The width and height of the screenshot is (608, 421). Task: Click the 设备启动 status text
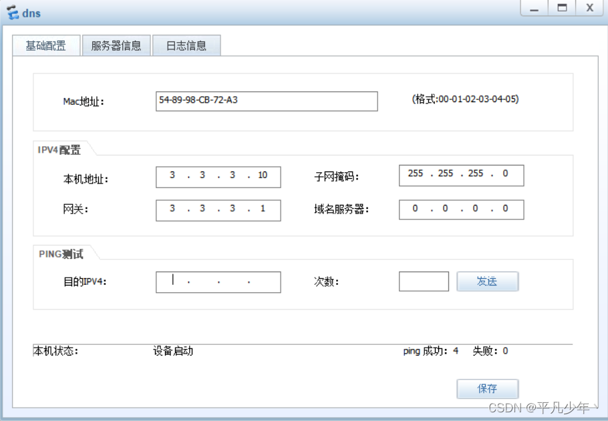click(x=173, y=351)
